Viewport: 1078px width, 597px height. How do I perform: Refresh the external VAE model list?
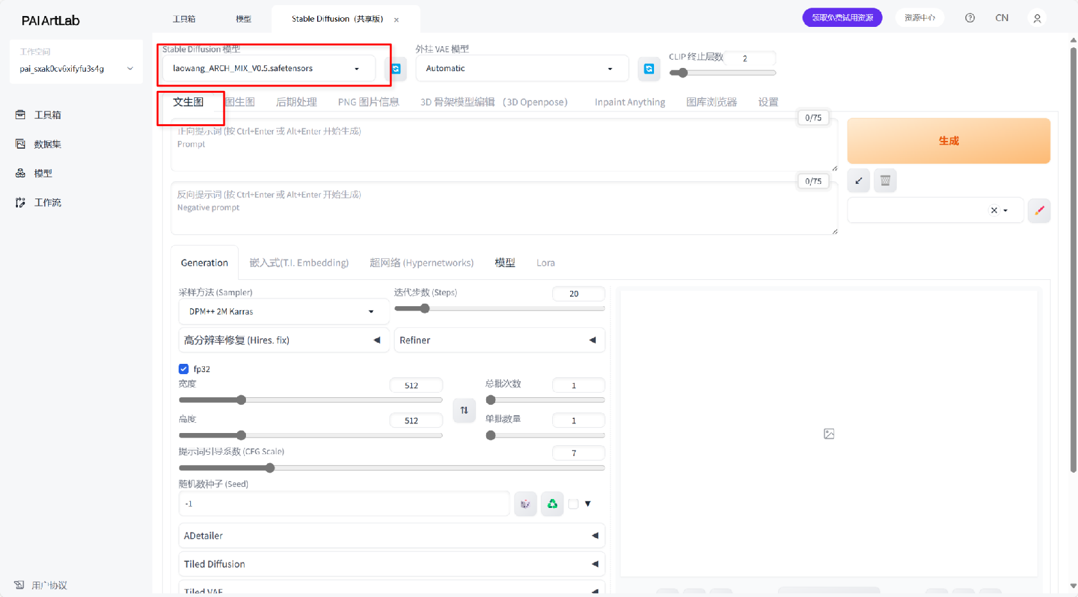(x=649, y=69)
